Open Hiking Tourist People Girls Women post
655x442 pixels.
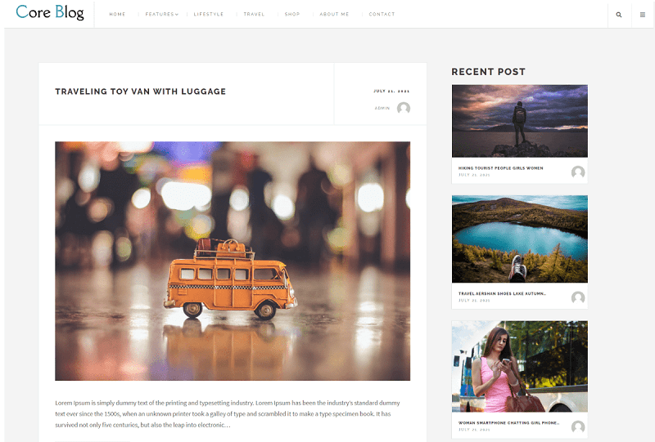[500, 168]
